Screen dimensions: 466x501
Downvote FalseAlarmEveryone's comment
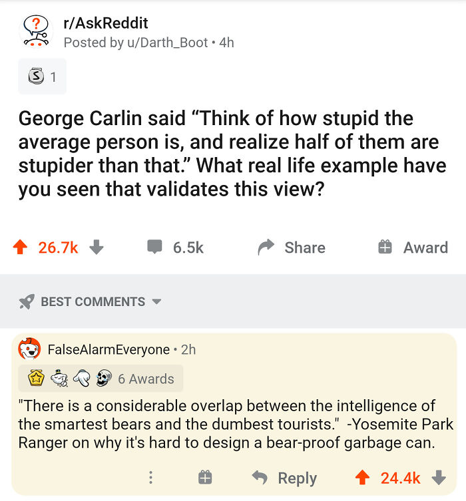click(x=439, y=478)
